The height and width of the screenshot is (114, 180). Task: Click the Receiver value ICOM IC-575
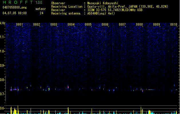[97, 10]
